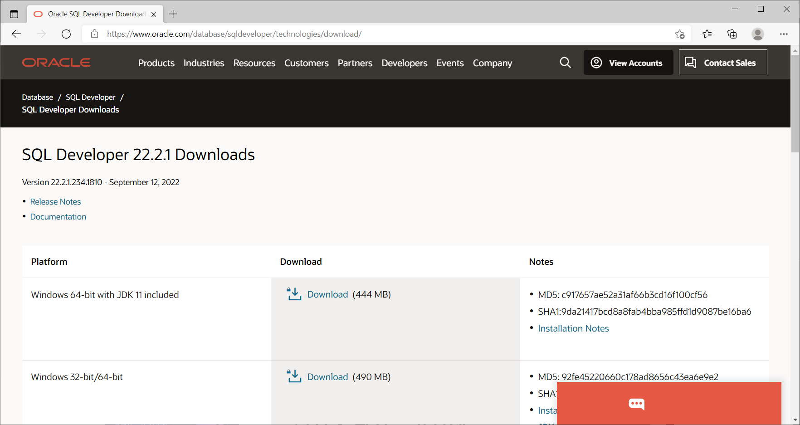Click the SHA1:9da21417bcd8a8fab4bba985ffd1d9087be16ba6 text
800x425 pixels.
644,312
